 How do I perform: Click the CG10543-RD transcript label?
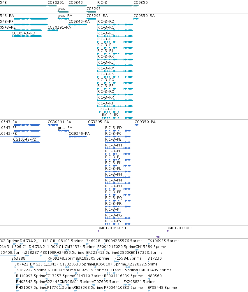[23, 33]
